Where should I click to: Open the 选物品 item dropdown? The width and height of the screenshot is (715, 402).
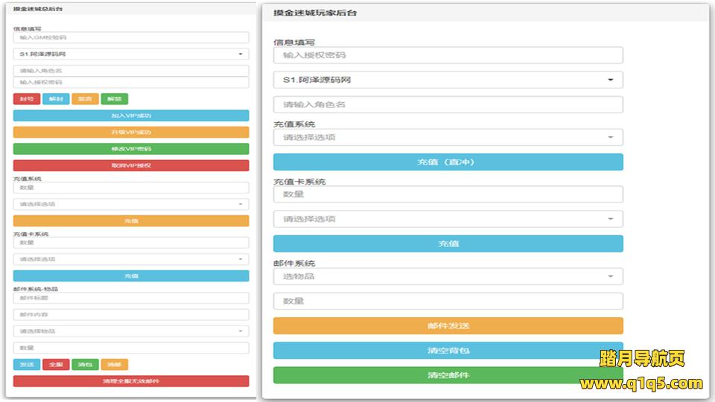click(x=448, y=276)
